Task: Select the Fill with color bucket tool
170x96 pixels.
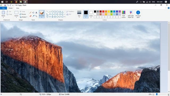Action: (x=33, y=13)
